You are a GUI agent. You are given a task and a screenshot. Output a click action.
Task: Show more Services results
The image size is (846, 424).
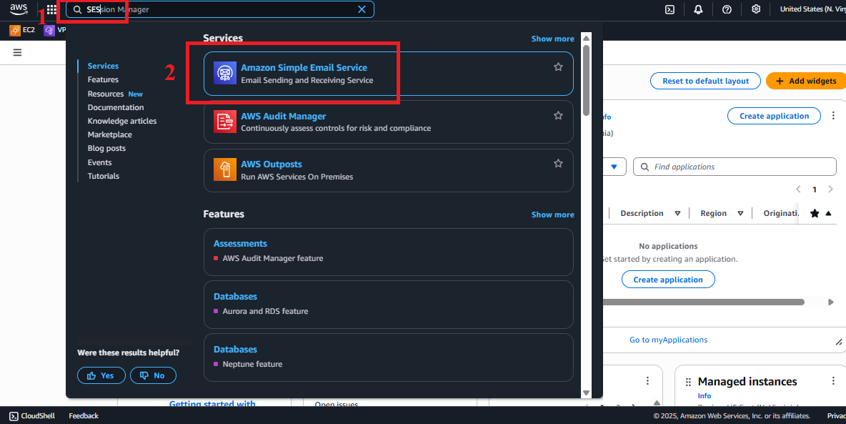point(552,39)
